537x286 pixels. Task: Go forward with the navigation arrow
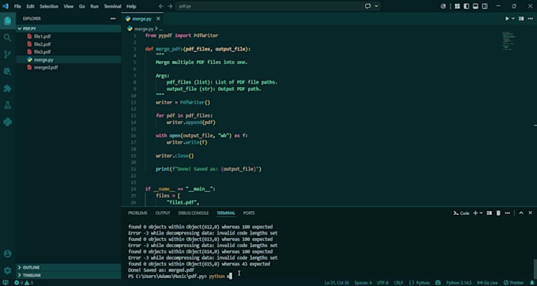(171, 6)
